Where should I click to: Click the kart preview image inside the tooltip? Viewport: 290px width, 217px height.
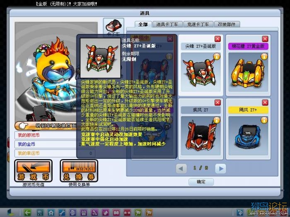point(100,58)
